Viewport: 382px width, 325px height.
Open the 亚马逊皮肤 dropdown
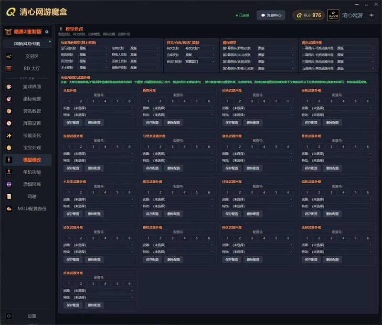click(x=94, y=48)
